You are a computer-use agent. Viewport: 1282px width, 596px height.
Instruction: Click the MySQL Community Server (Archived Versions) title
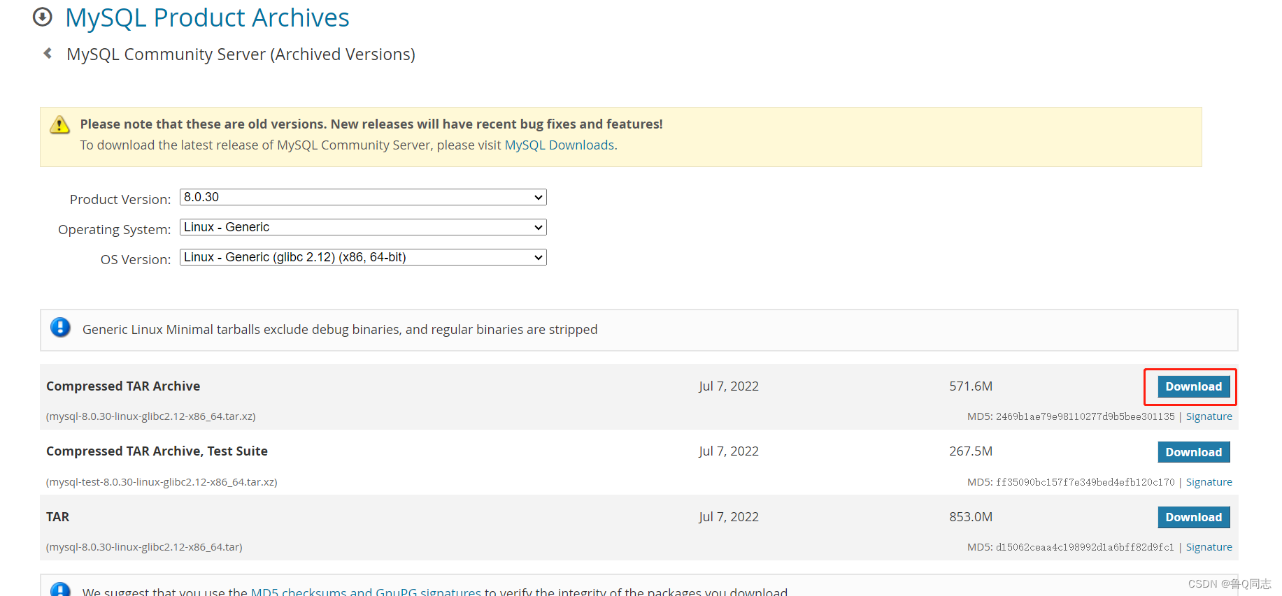(241, 54)
